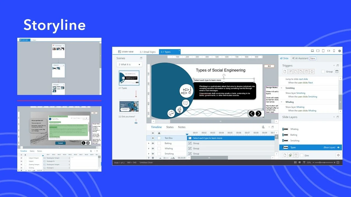This screenshot has width=351, height=197.
Task: Edit the selected trigger
Action: (x=290, y=72)
